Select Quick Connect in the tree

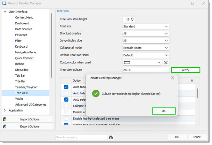tap(24, 58)
